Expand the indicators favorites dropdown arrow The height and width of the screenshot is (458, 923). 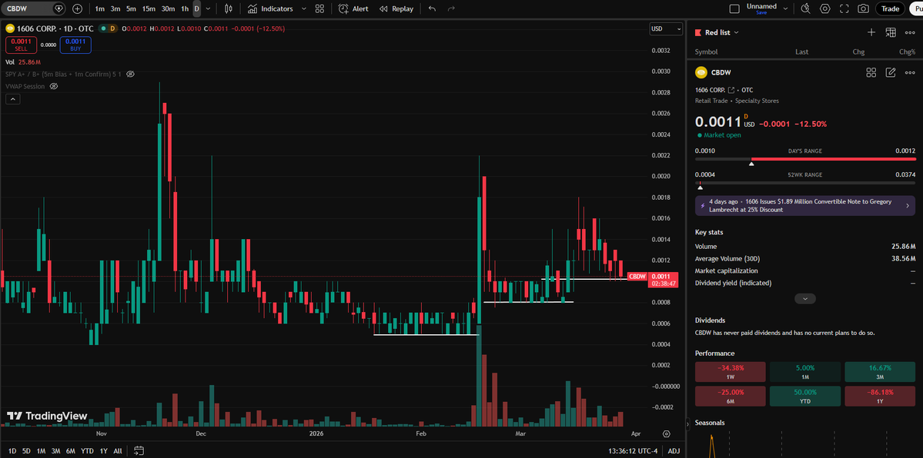pyautogui.click(x=304, y=8)
